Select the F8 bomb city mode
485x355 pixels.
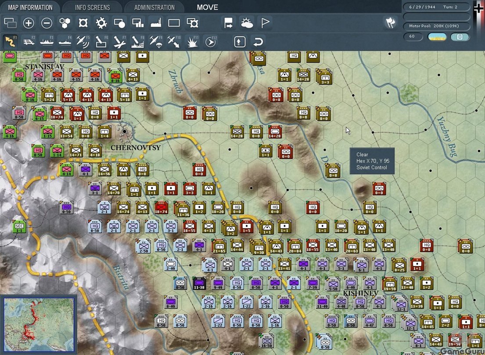(x=138, y=41)
